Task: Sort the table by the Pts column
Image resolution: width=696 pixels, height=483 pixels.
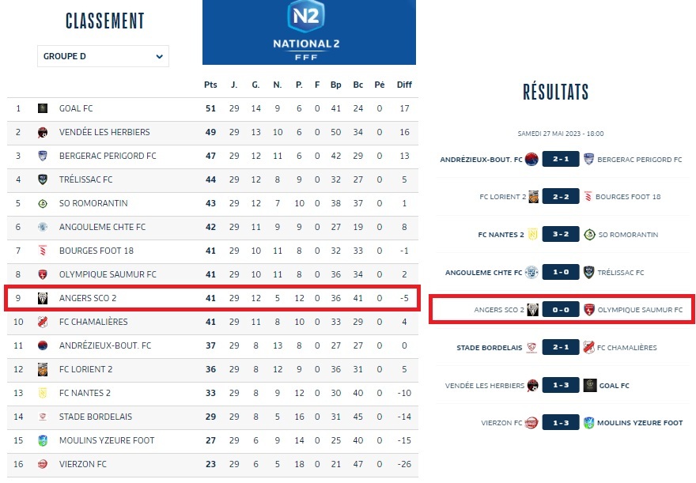Action: pos(210,85)
